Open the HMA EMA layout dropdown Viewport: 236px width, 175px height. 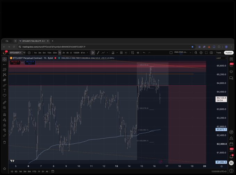[190, 53]
